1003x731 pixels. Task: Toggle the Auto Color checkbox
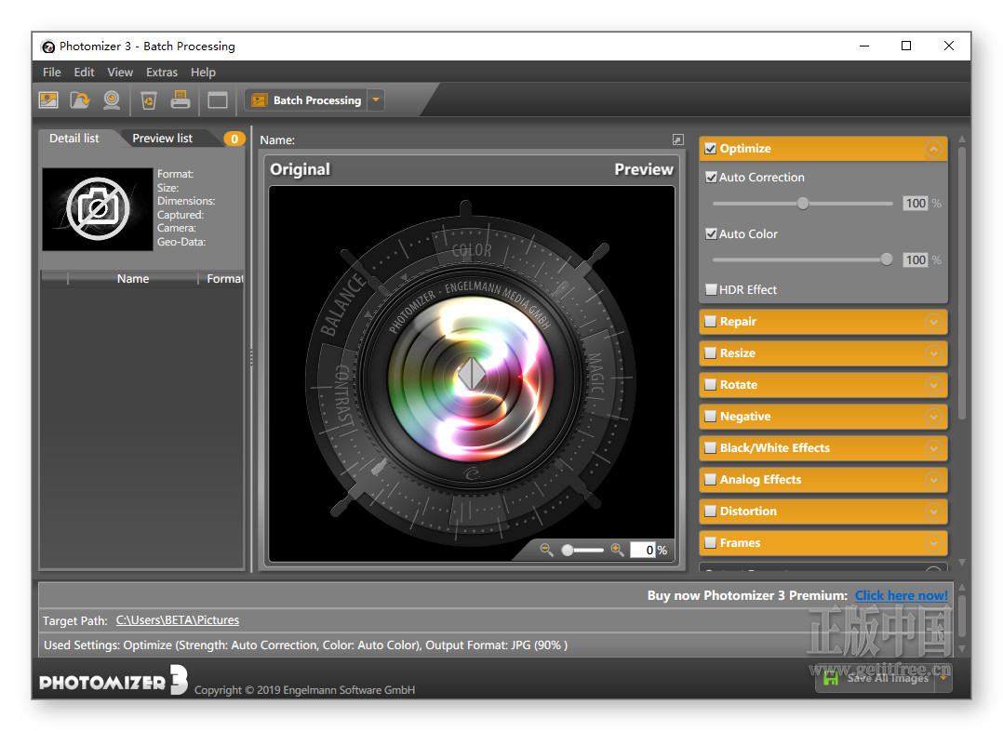coord(711,234)
